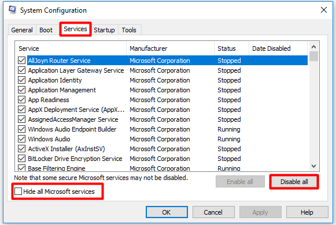Sort by Date Disabled column header

point(278,48)
